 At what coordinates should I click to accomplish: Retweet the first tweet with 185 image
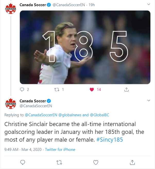[57, 90]
